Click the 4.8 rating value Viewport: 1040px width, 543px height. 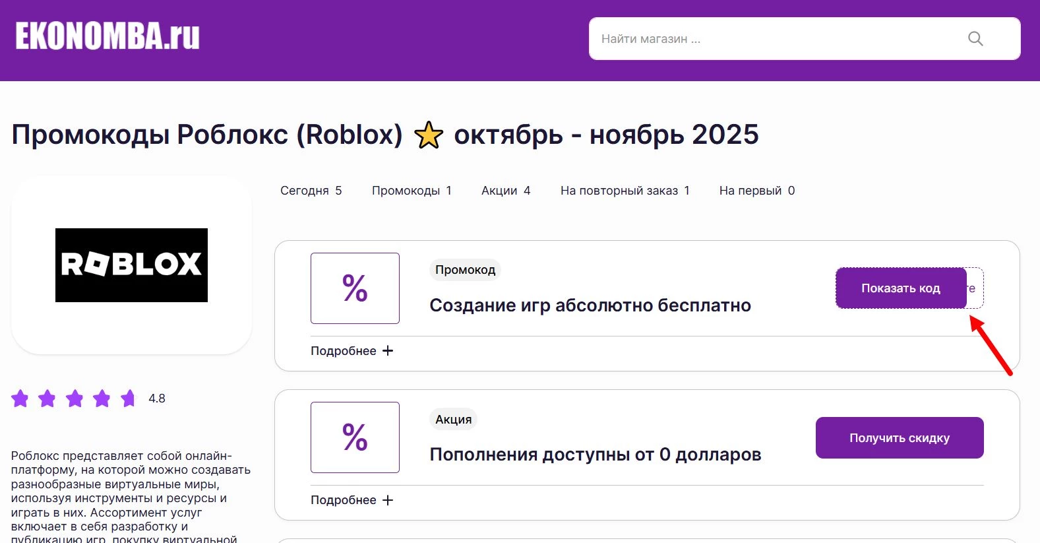156,398
